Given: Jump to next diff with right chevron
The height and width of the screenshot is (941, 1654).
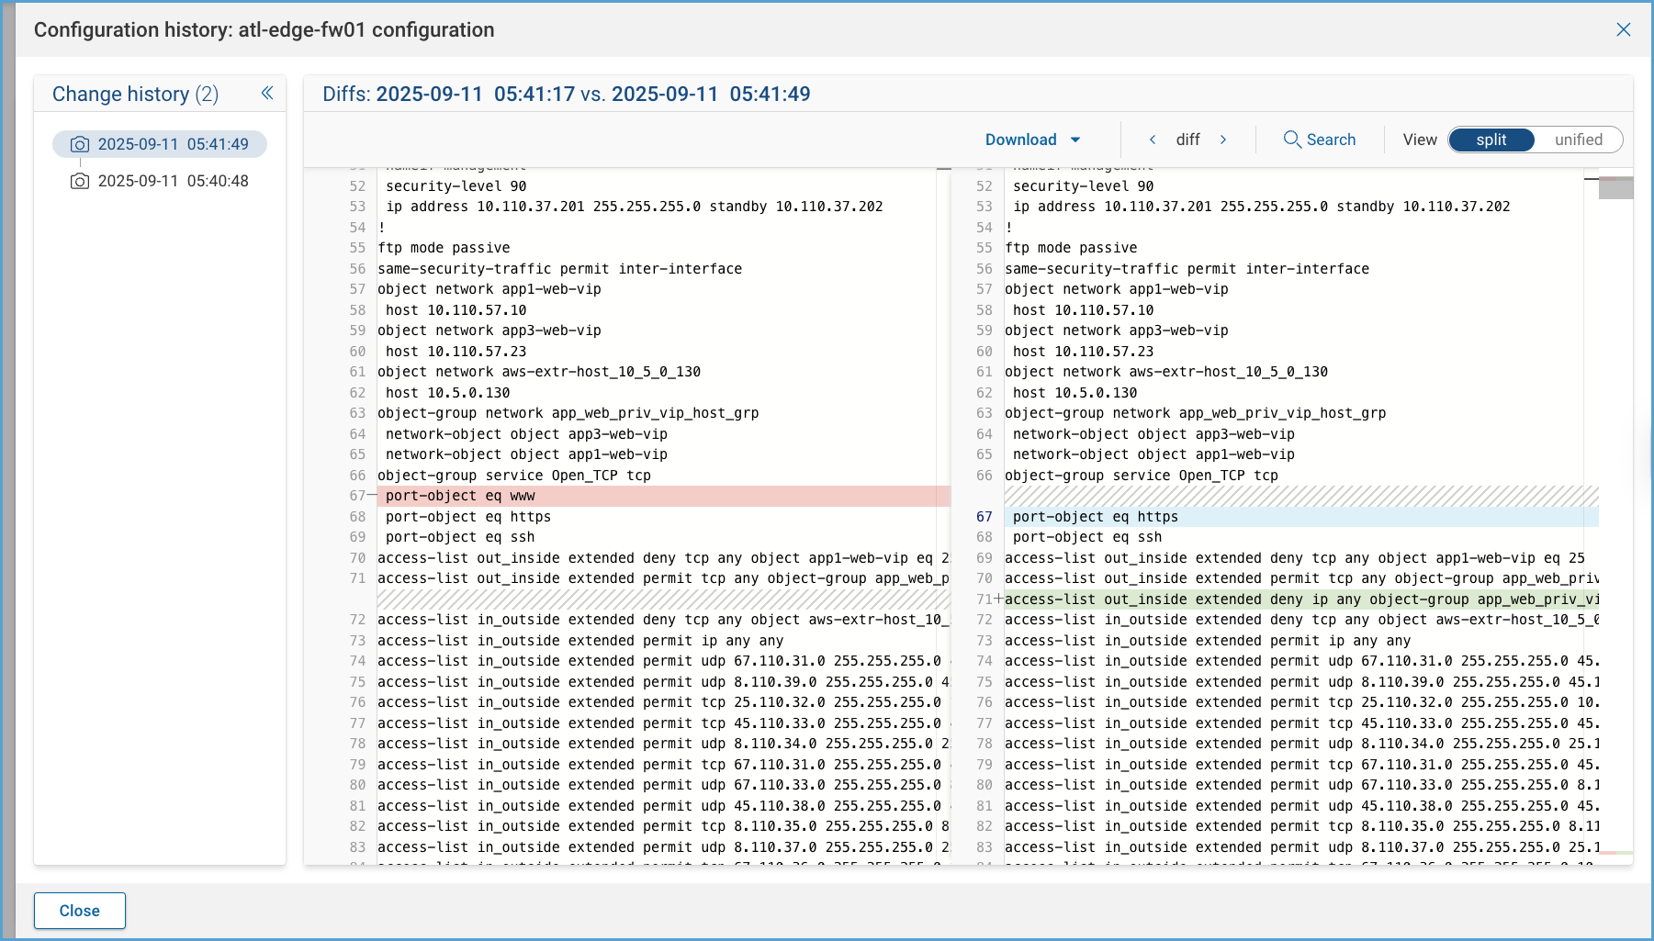Looking at the screenshot, I should [1223, 140].
